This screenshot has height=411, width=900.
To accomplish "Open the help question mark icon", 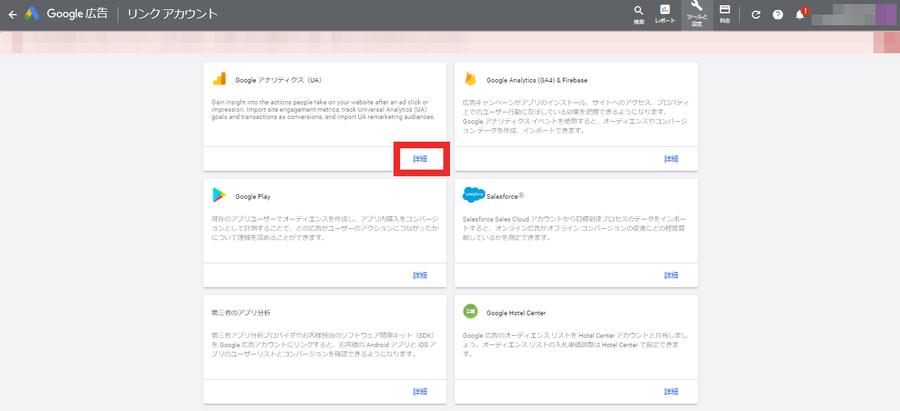I will tap(778, 15).
